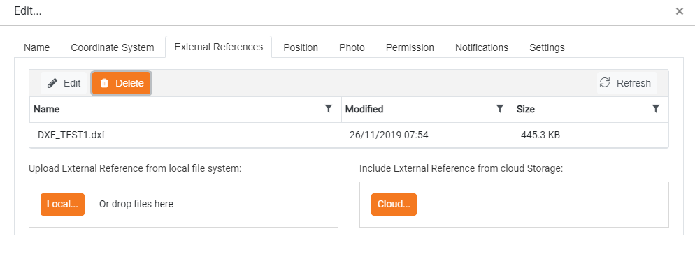Open the Photo tab

point(352,47)
